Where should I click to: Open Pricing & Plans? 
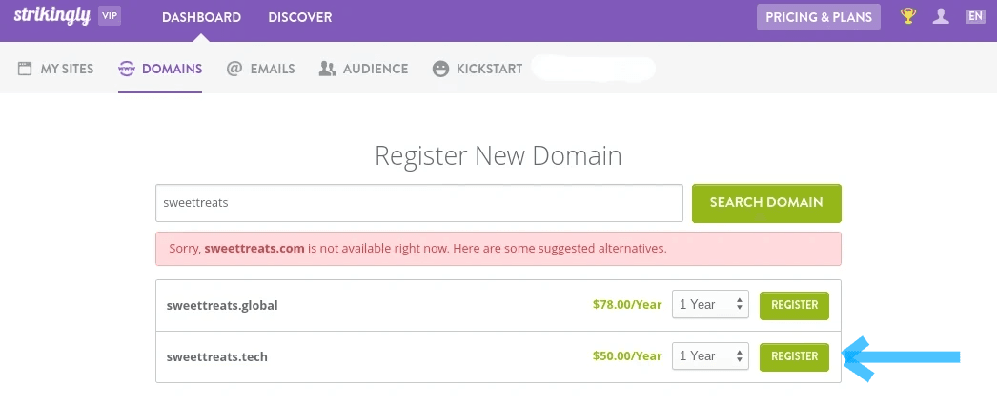819,17
